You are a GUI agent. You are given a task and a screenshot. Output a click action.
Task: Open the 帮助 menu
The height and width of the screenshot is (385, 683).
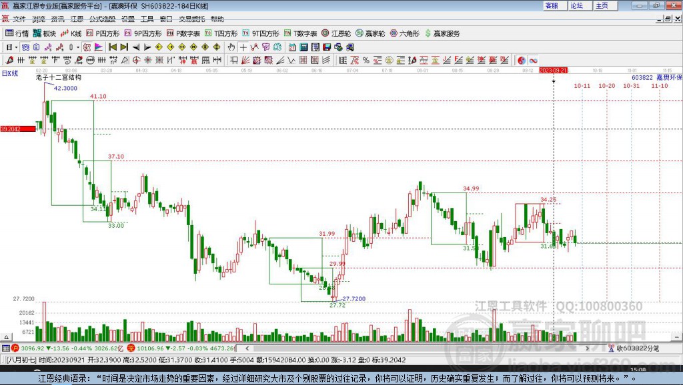[x=217, y=19]
